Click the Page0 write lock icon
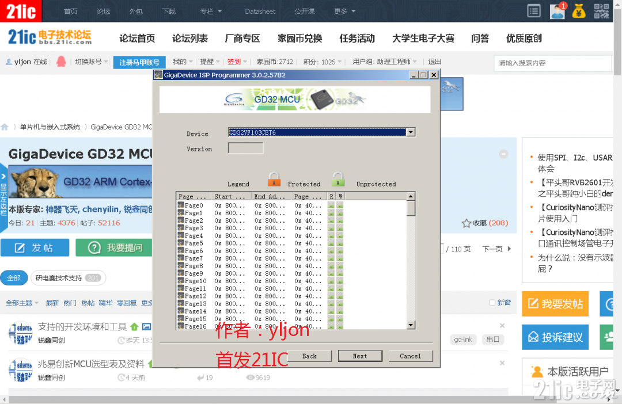 340,205
